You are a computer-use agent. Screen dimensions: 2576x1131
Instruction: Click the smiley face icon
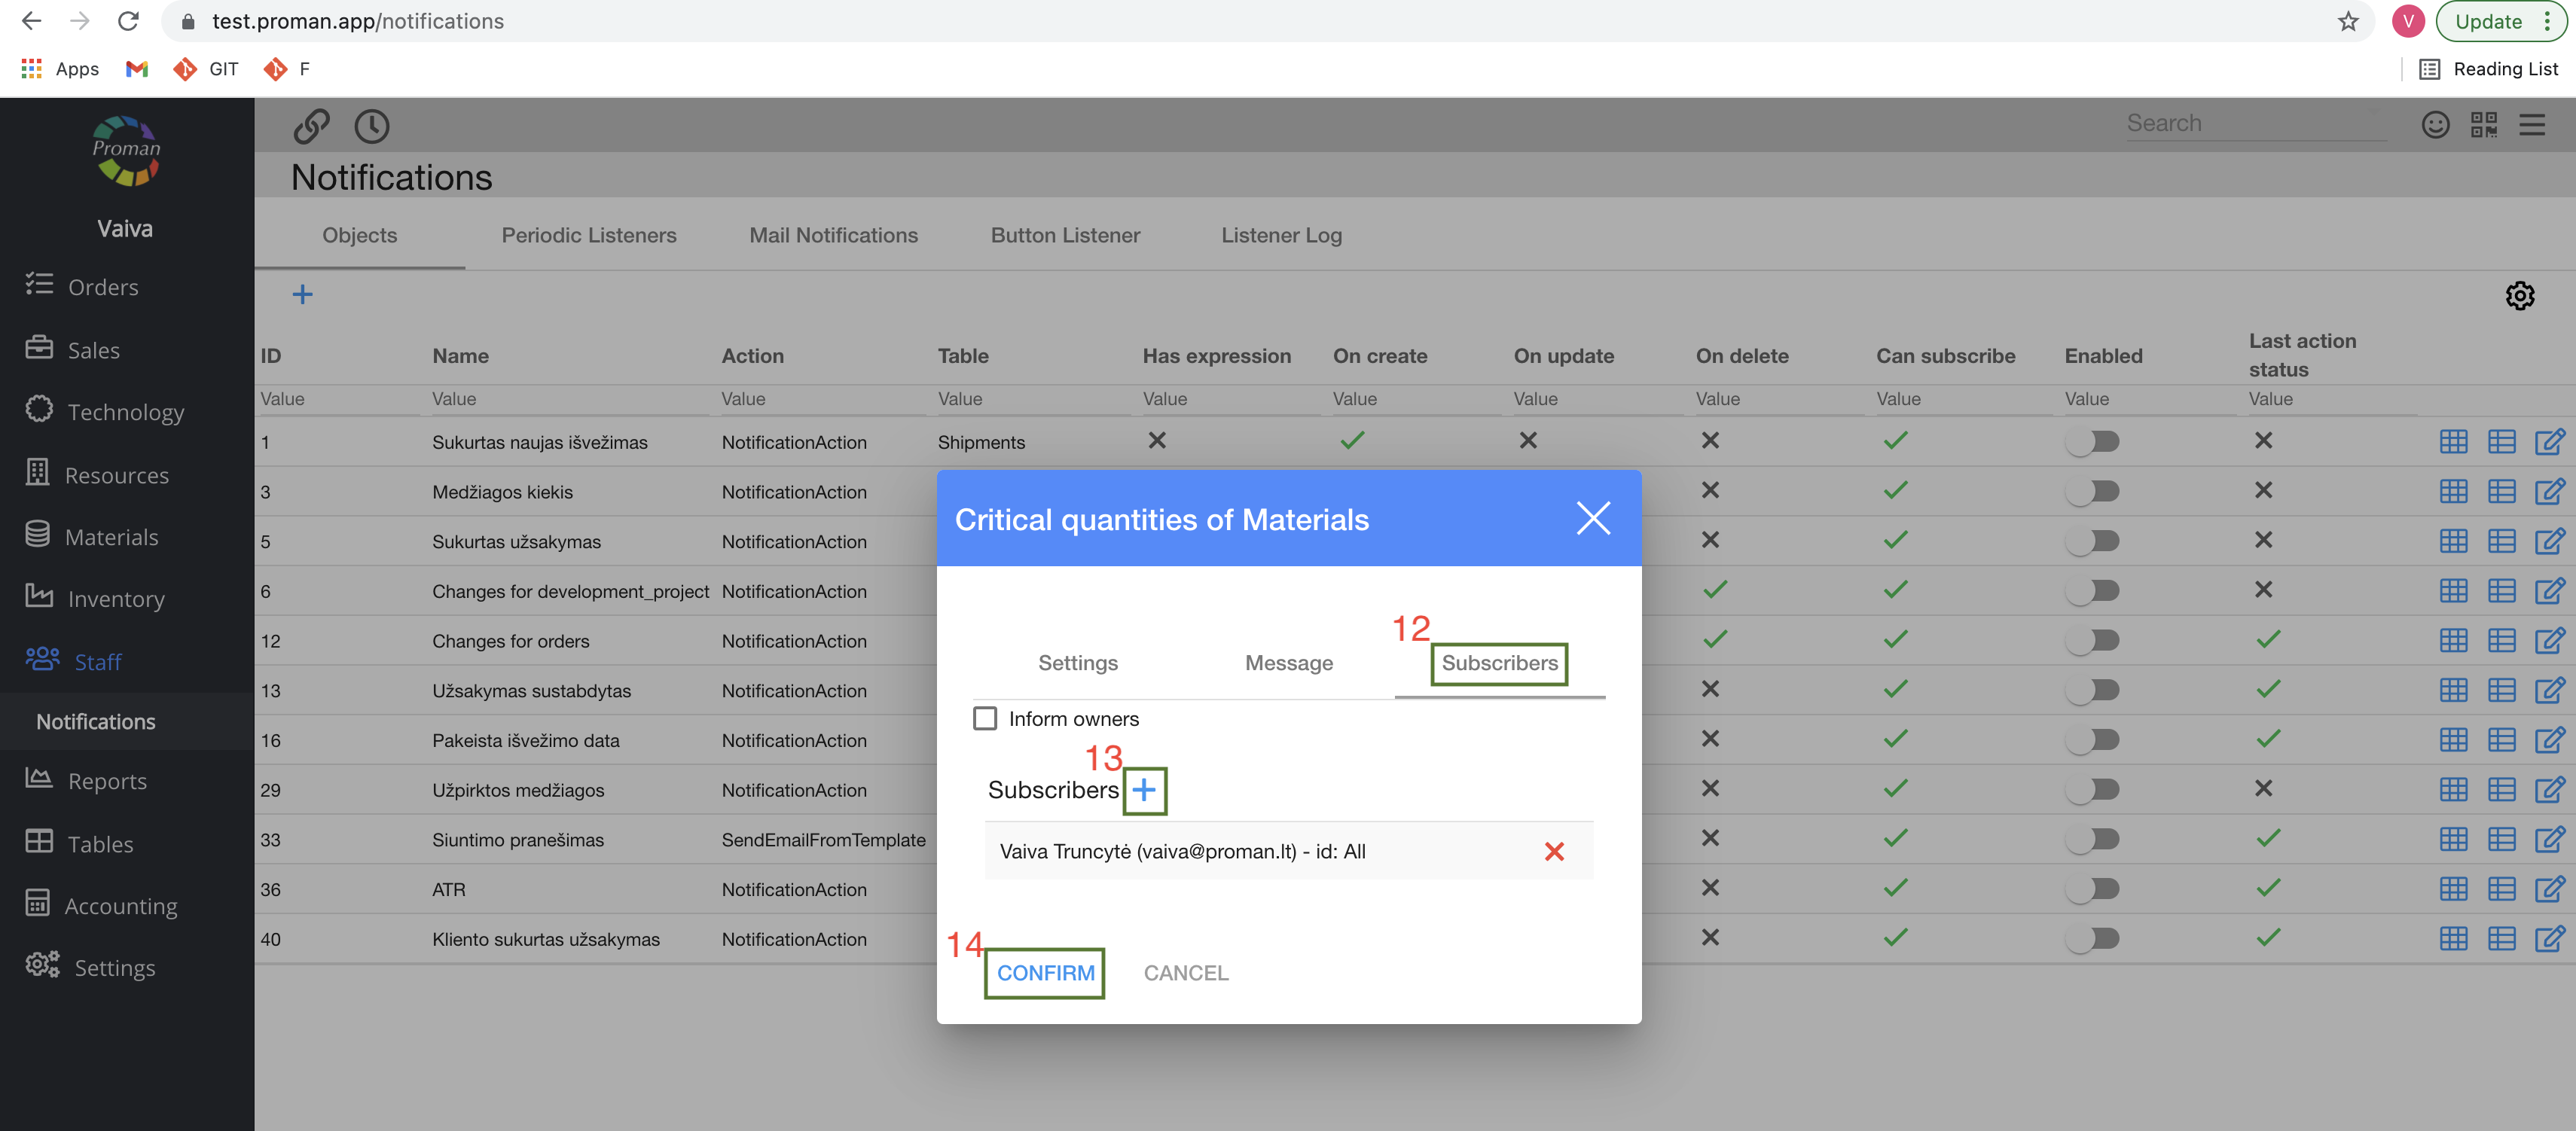tap(2435, 124)
